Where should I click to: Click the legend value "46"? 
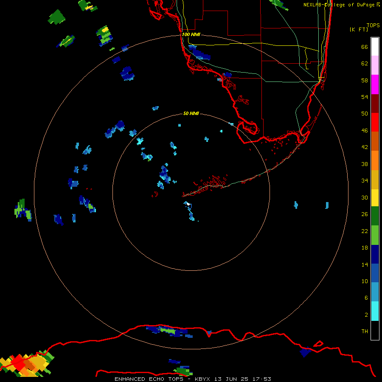(x=365, y=131)
